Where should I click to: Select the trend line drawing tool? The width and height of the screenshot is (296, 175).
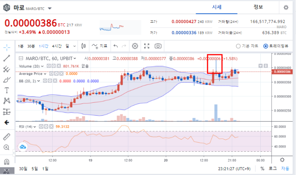7,58
